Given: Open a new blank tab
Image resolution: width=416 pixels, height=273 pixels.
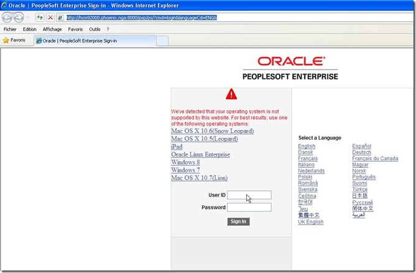Looking at the screenshot, I should (x=162, y=41).
